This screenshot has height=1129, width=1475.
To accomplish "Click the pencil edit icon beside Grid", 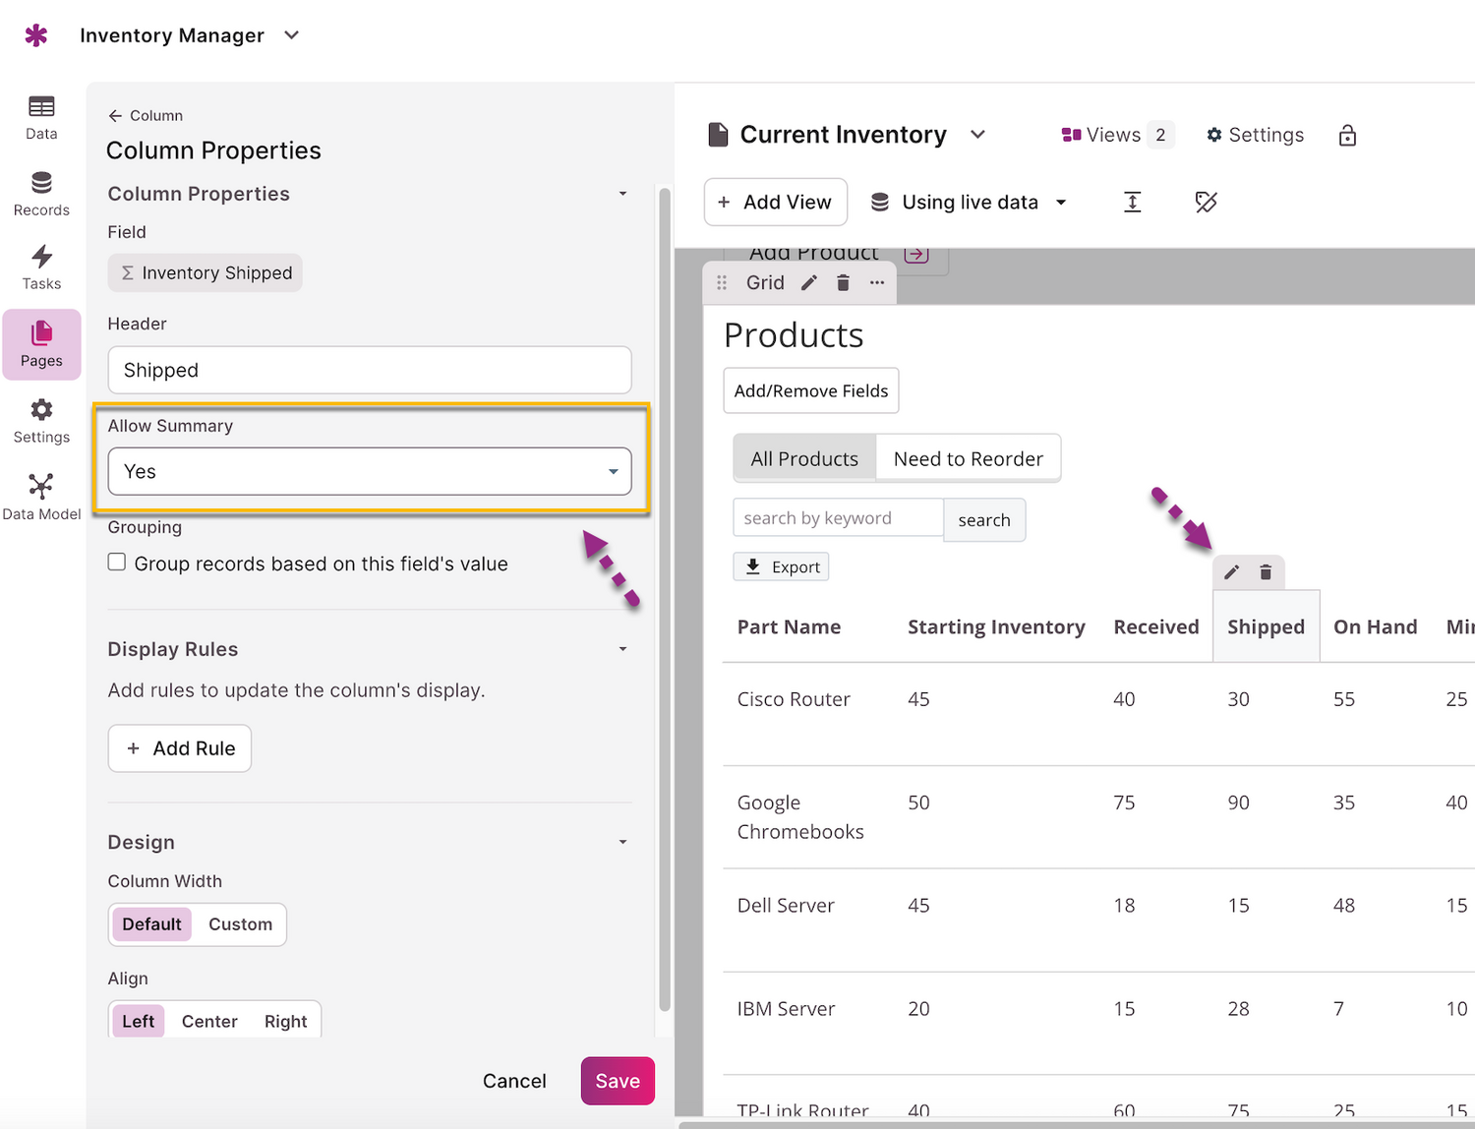I will coord(808,283).
